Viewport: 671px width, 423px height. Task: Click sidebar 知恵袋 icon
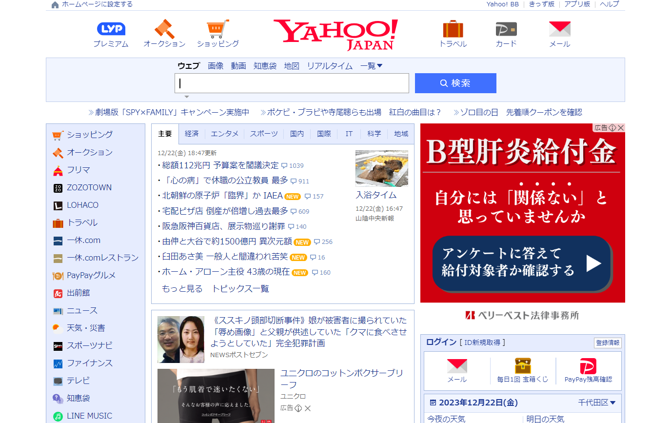58,399
